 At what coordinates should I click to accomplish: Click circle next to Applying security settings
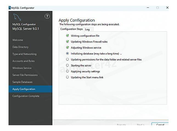[68, 71]
